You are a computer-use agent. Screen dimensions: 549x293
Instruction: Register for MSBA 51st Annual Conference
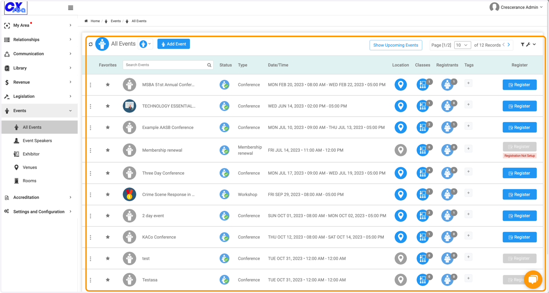pos(520,85)
